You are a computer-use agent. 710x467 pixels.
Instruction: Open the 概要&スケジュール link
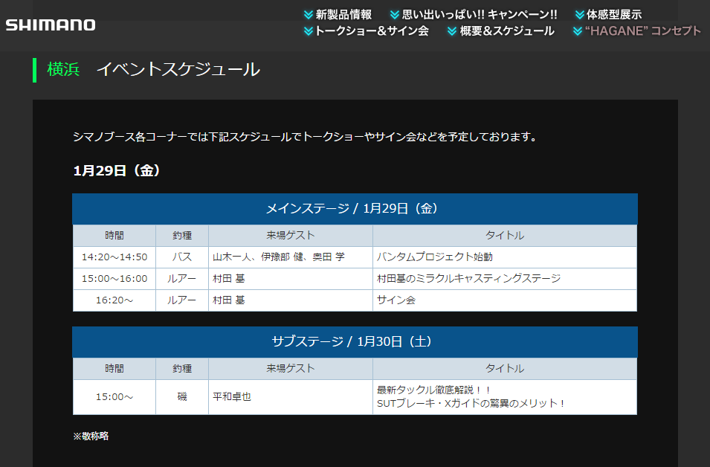[x=507, y=31]
